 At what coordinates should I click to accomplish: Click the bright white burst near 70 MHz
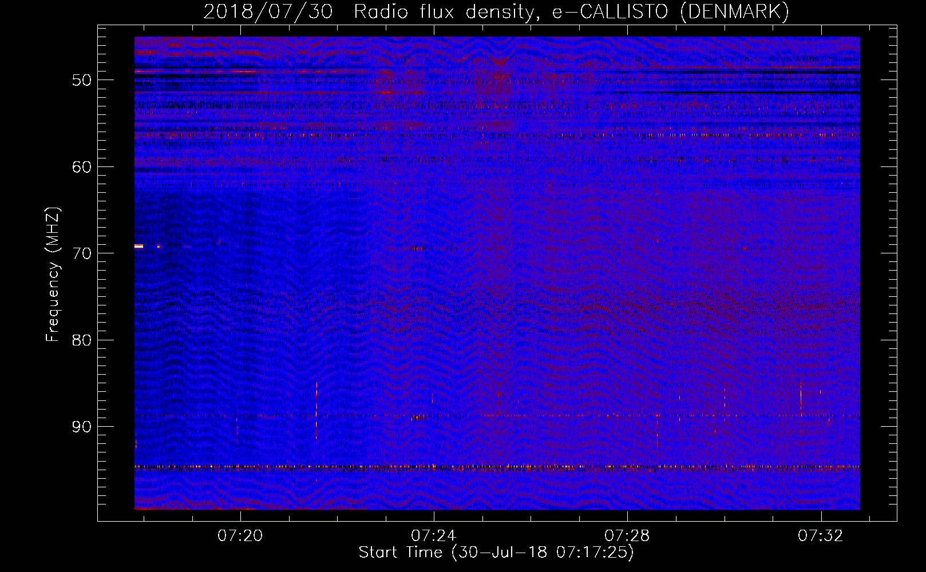[139, 246]
